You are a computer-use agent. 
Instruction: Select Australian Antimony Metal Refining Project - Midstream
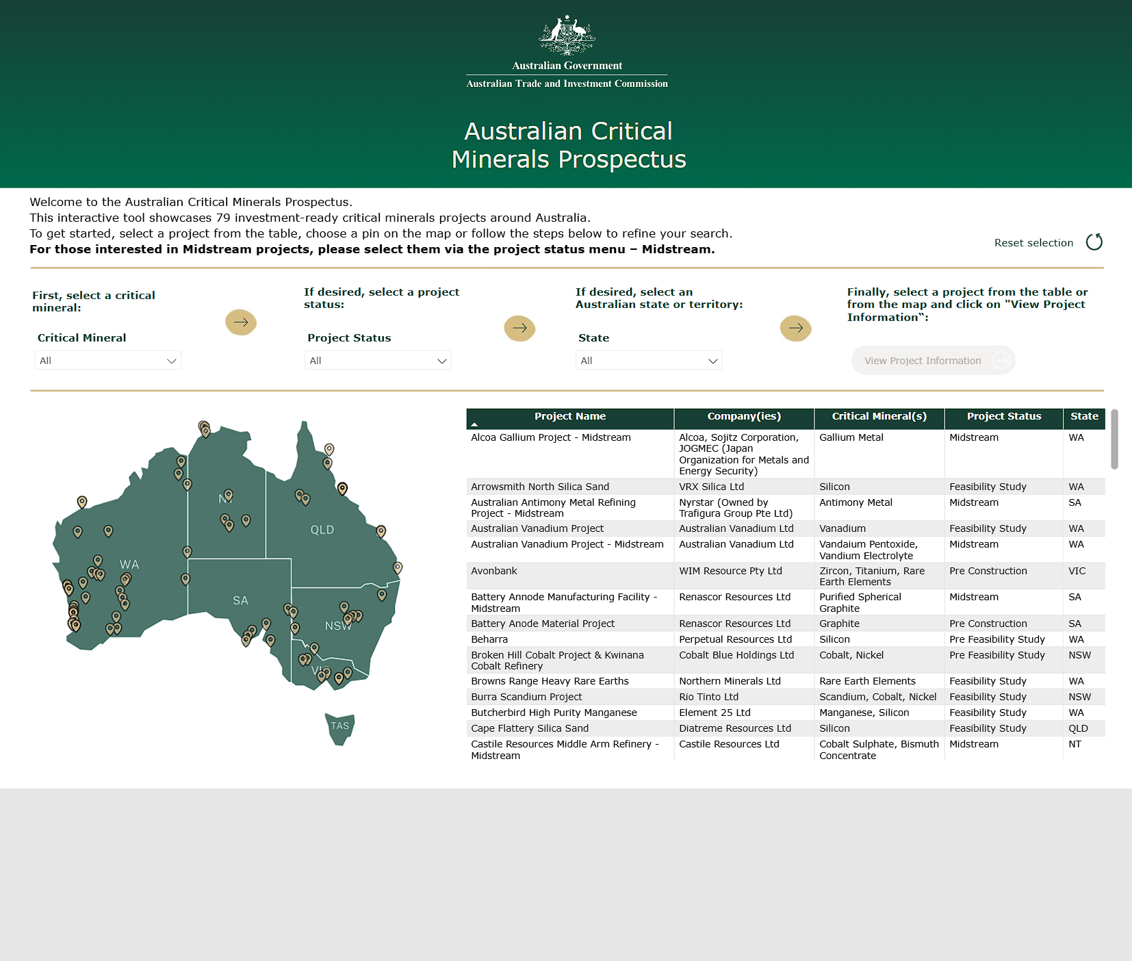pos(786,508)
